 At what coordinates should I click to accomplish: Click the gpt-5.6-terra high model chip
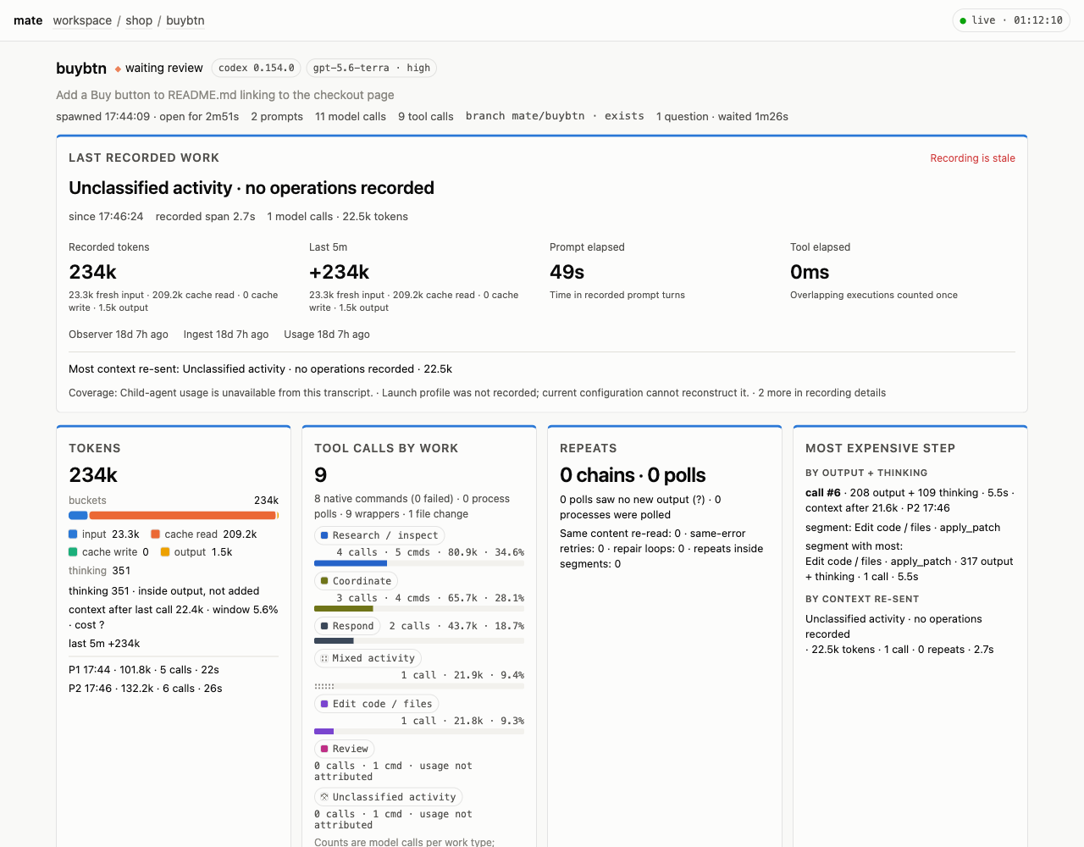tap(372, 68)
